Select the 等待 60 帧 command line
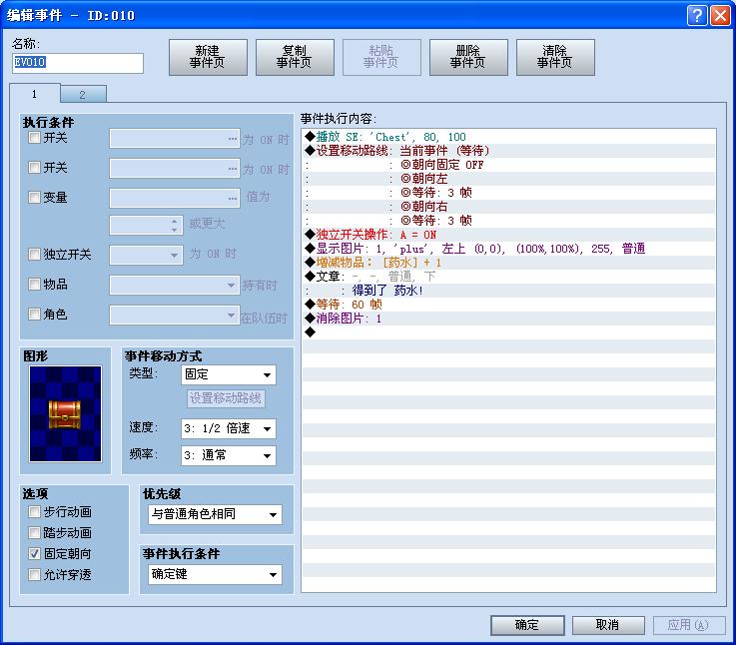The width and height of the screenshot is (736, 645). 509,305
